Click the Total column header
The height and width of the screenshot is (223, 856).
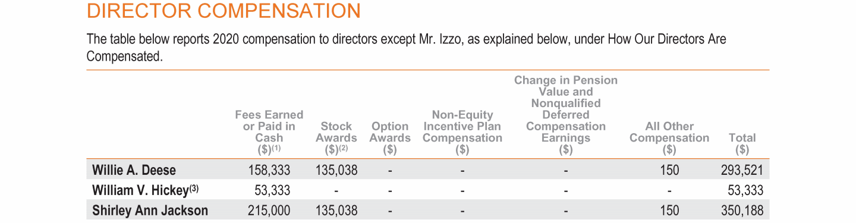[x=742, y=143]
